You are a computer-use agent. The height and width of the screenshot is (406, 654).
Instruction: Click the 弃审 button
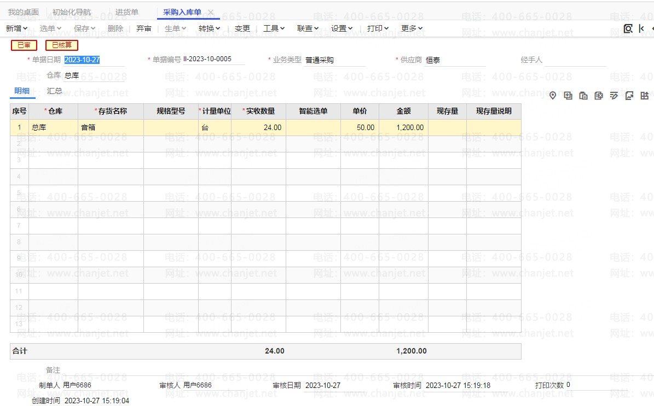[x=144, y=28]
